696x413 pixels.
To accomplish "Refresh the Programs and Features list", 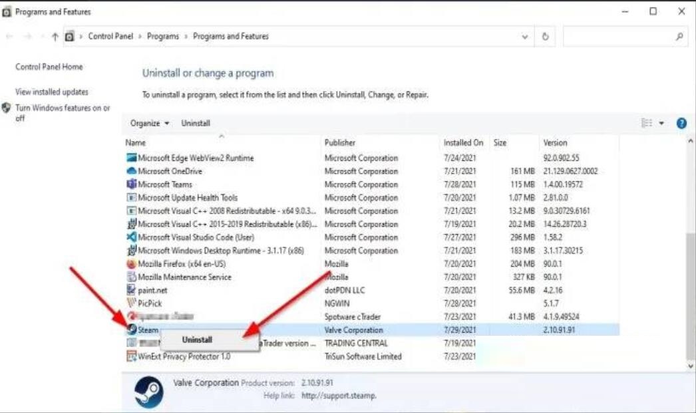I will pos(545,37).
